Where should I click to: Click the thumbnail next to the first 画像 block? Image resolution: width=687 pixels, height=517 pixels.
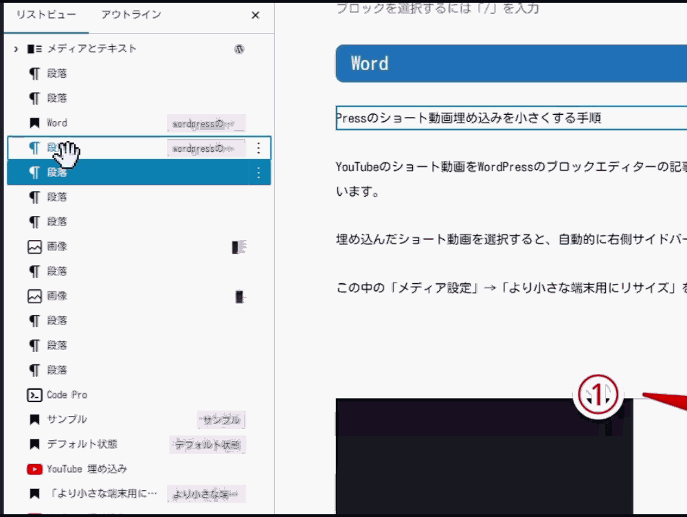tap(238, 246)
